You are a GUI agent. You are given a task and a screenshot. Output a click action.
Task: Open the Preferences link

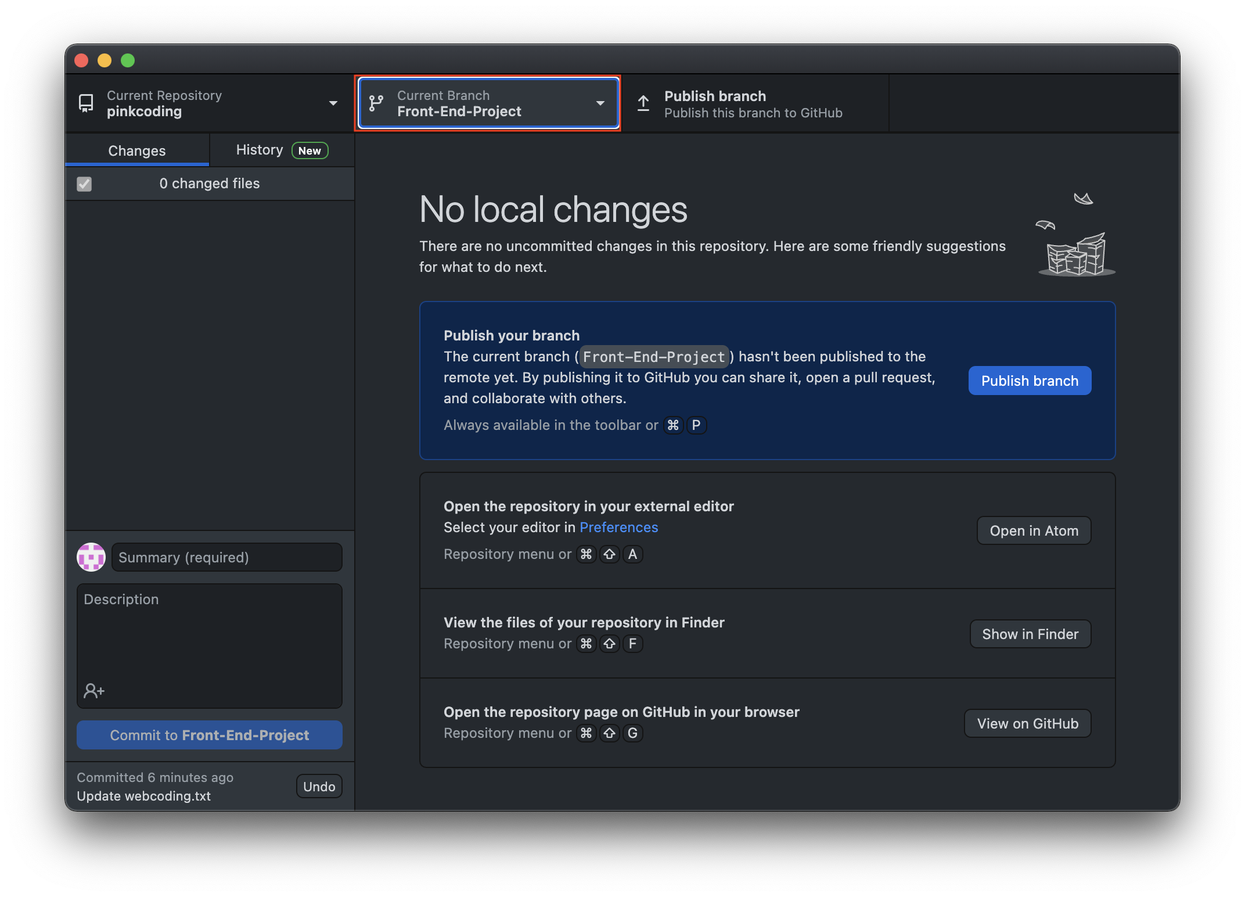pos(618,527)
